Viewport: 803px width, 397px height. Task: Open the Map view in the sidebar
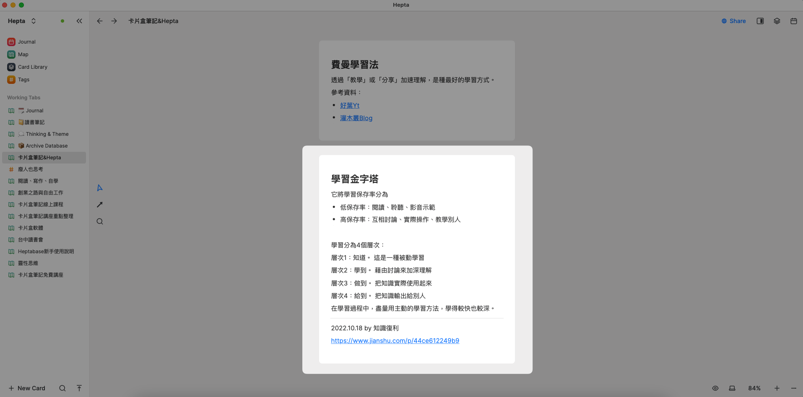tap(23, 54)
